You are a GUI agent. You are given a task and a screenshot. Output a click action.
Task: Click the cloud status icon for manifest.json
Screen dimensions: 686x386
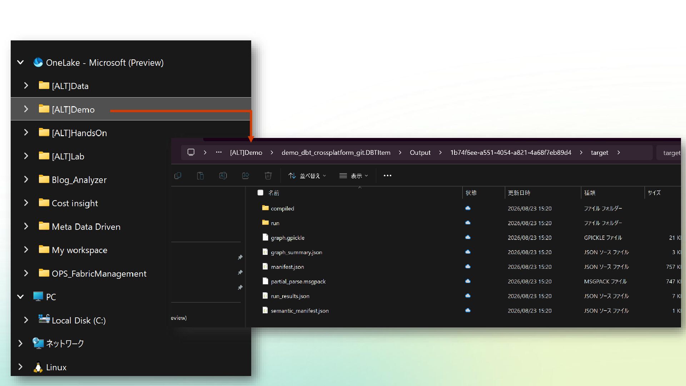pos(468,267)
